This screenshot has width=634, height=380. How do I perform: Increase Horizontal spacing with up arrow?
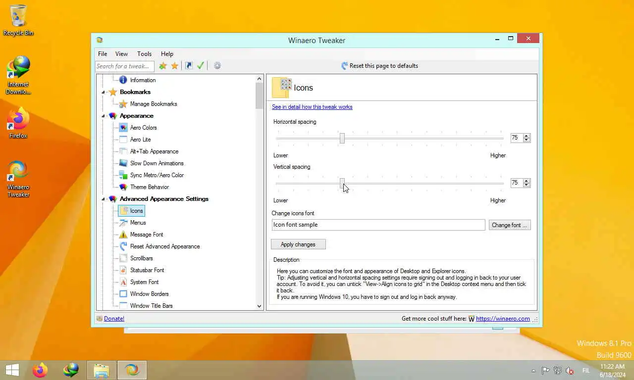click(527, 136)
